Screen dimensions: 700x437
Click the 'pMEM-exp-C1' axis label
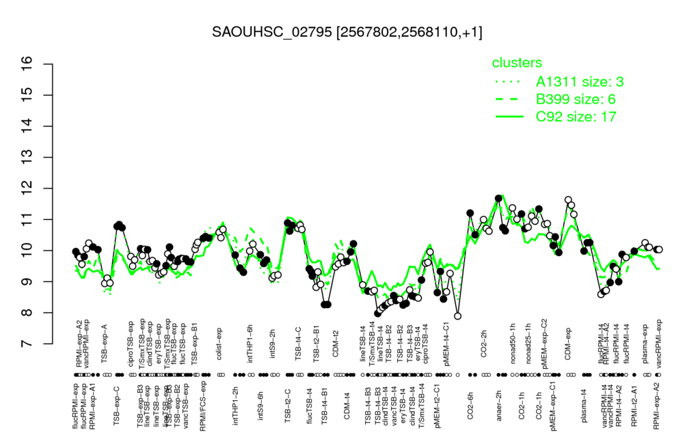pyautogui.click(x=554, y=406)
